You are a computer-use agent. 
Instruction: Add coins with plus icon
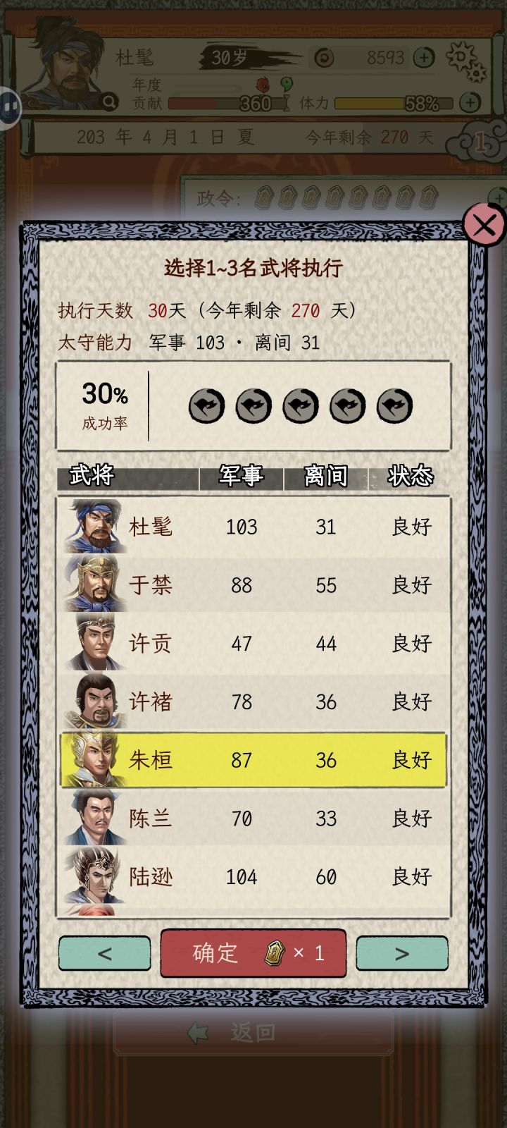click(x=424, y=58)
